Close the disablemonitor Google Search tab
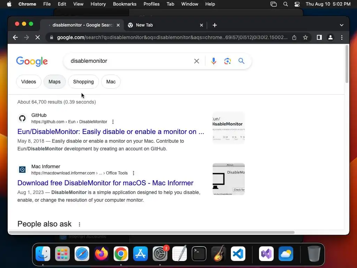This screenshot has width=357, height=268. (x=118, y=25)
